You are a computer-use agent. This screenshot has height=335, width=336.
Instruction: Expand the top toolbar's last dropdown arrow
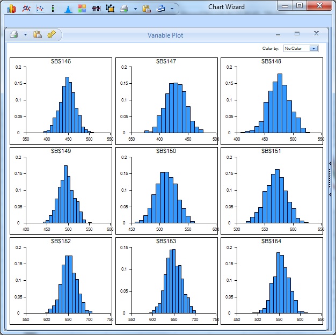click(172, 9)
